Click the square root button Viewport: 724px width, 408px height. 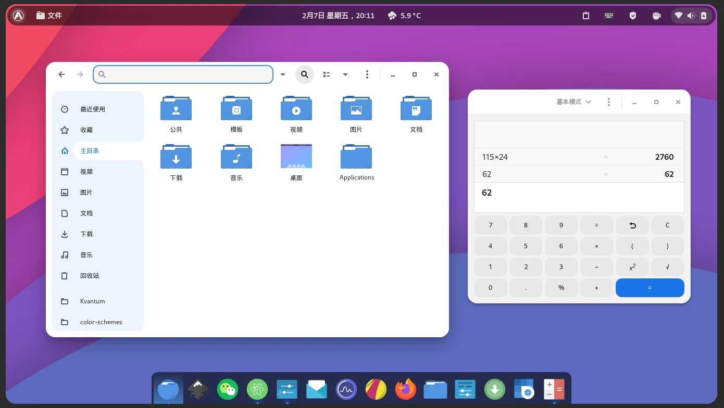point(668,267)
